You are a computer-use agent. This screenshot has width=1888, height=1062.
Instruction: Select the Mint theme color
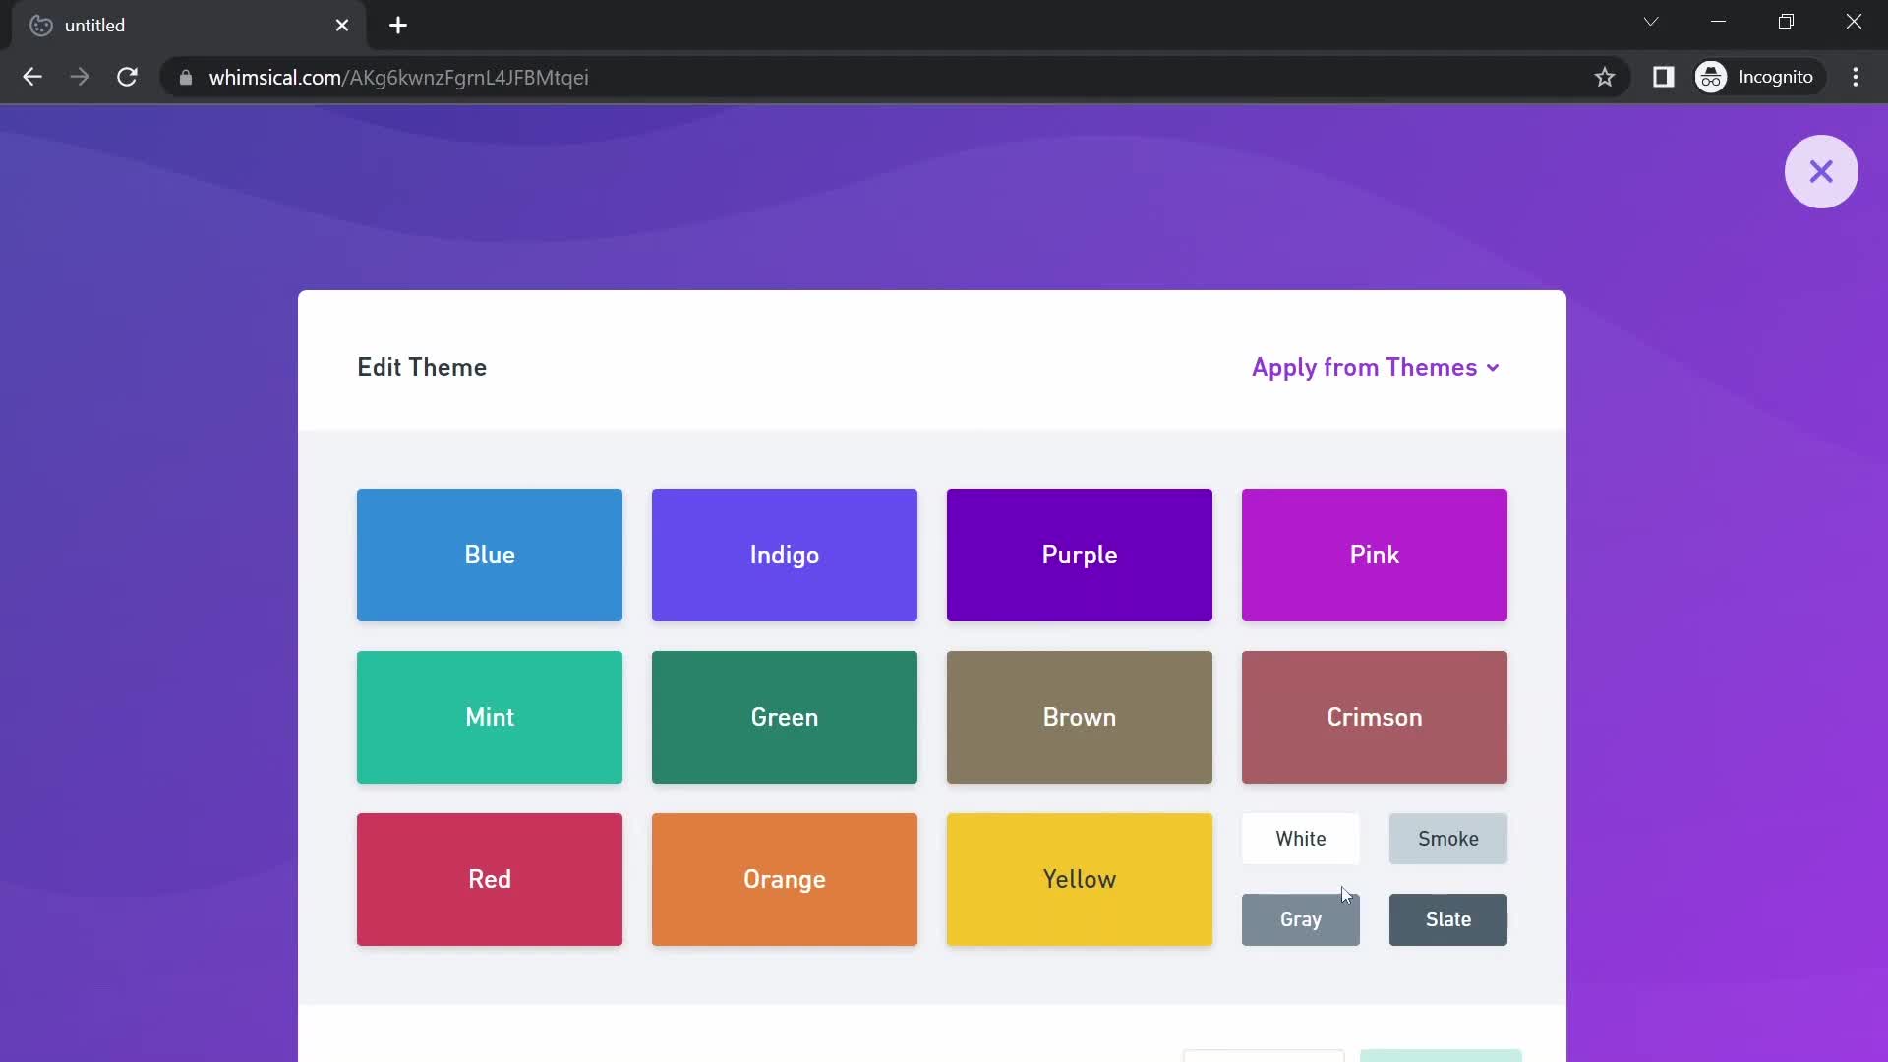(x=490, y=717)
